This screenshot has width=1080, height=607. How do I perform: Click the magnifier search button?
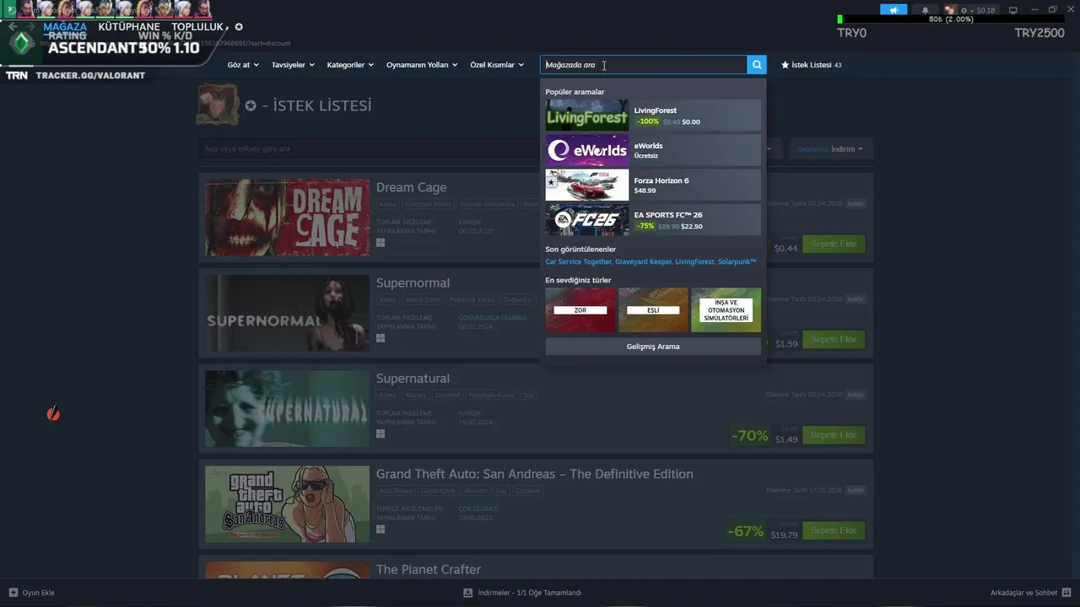(x=758, y=65)
